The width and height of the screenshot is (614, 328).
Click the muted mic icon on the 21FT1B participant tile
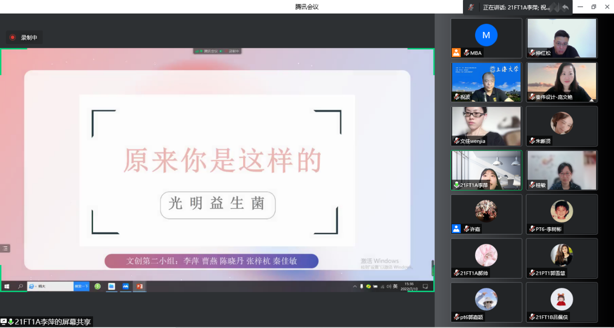pos(532,317)
